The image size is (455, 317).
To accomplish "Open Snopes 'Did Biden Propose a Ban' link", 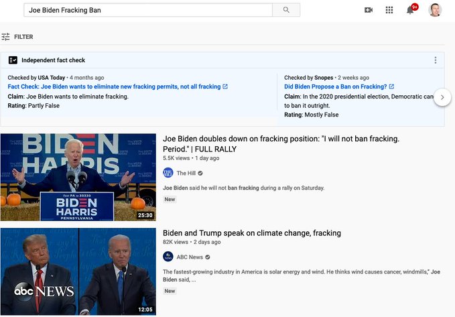I will [335, 86].
